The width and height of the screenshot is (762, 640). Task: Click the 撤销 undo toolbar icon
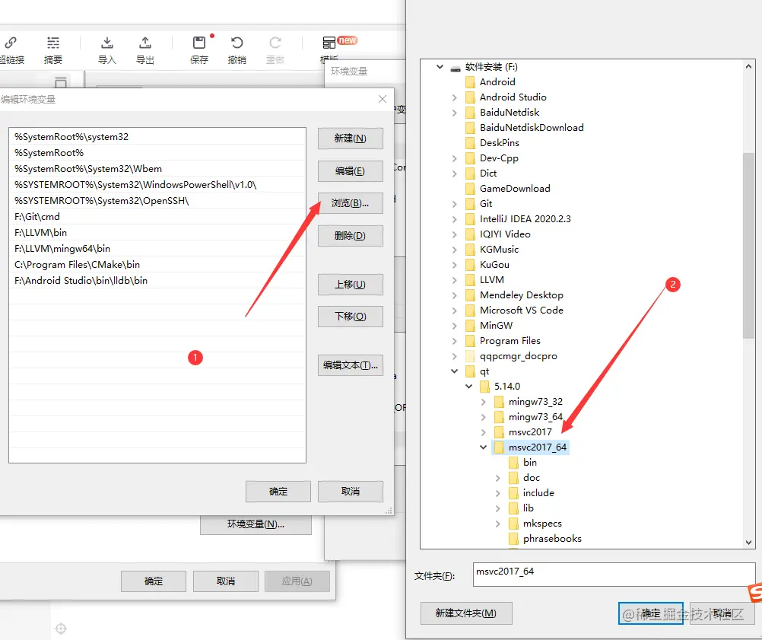pos(237,43)
